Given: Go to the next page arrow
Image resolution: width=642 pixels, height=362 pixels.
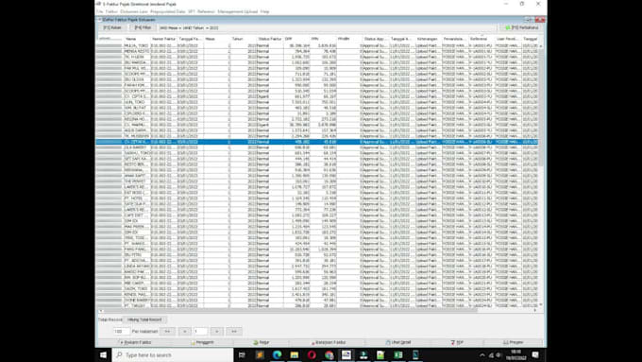Looking at the screenshot, I should (216, 331).
